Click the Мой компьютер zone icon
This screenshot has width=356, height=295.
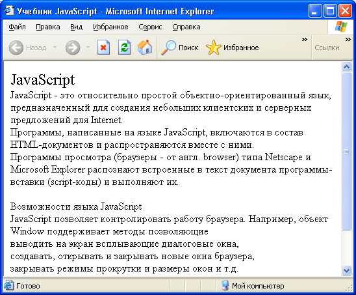[x=225, y=286]
